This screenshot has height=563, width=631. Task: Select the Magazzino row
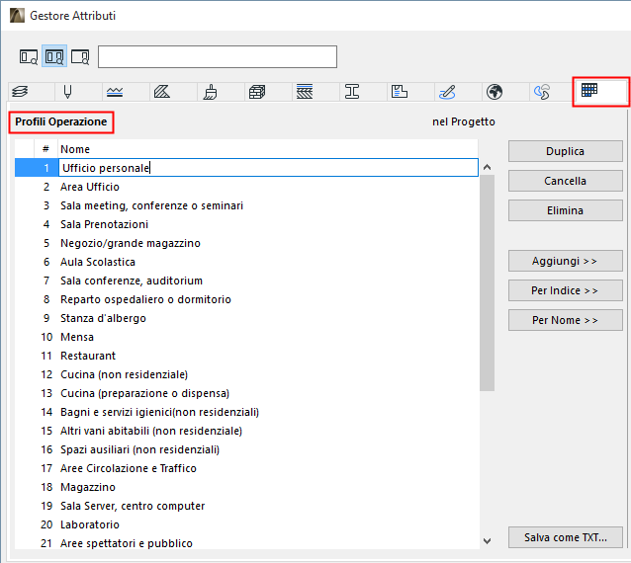tap(246, 487)
